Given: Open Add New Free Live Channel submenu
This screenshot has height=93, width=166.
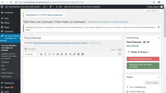Looking at the screenshot, I should (x=9, y=56).
